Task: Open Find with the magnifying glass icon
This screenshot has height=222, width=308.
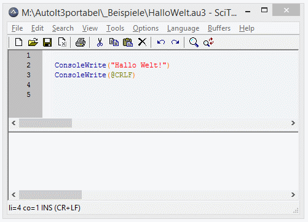Action: [194, 42]
